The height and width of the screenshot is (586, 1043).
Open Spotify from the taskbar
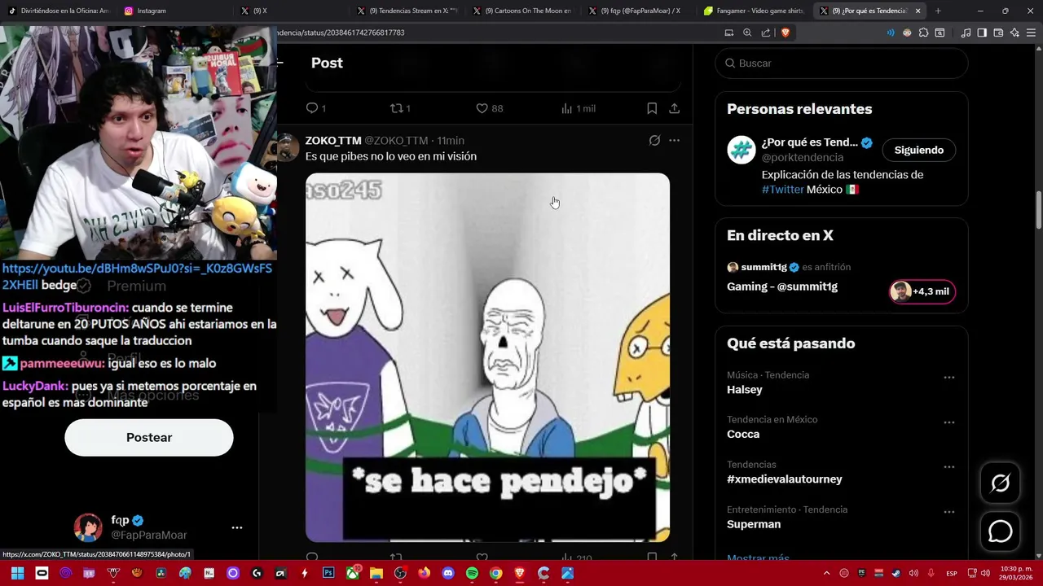[472, 573]
